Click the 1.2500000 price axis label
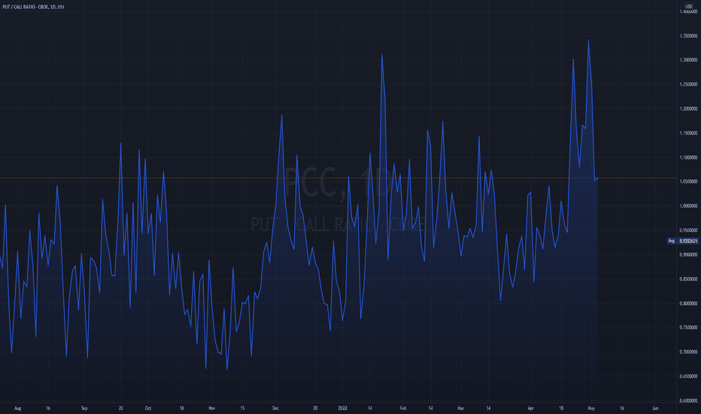 tap(688, 84)
